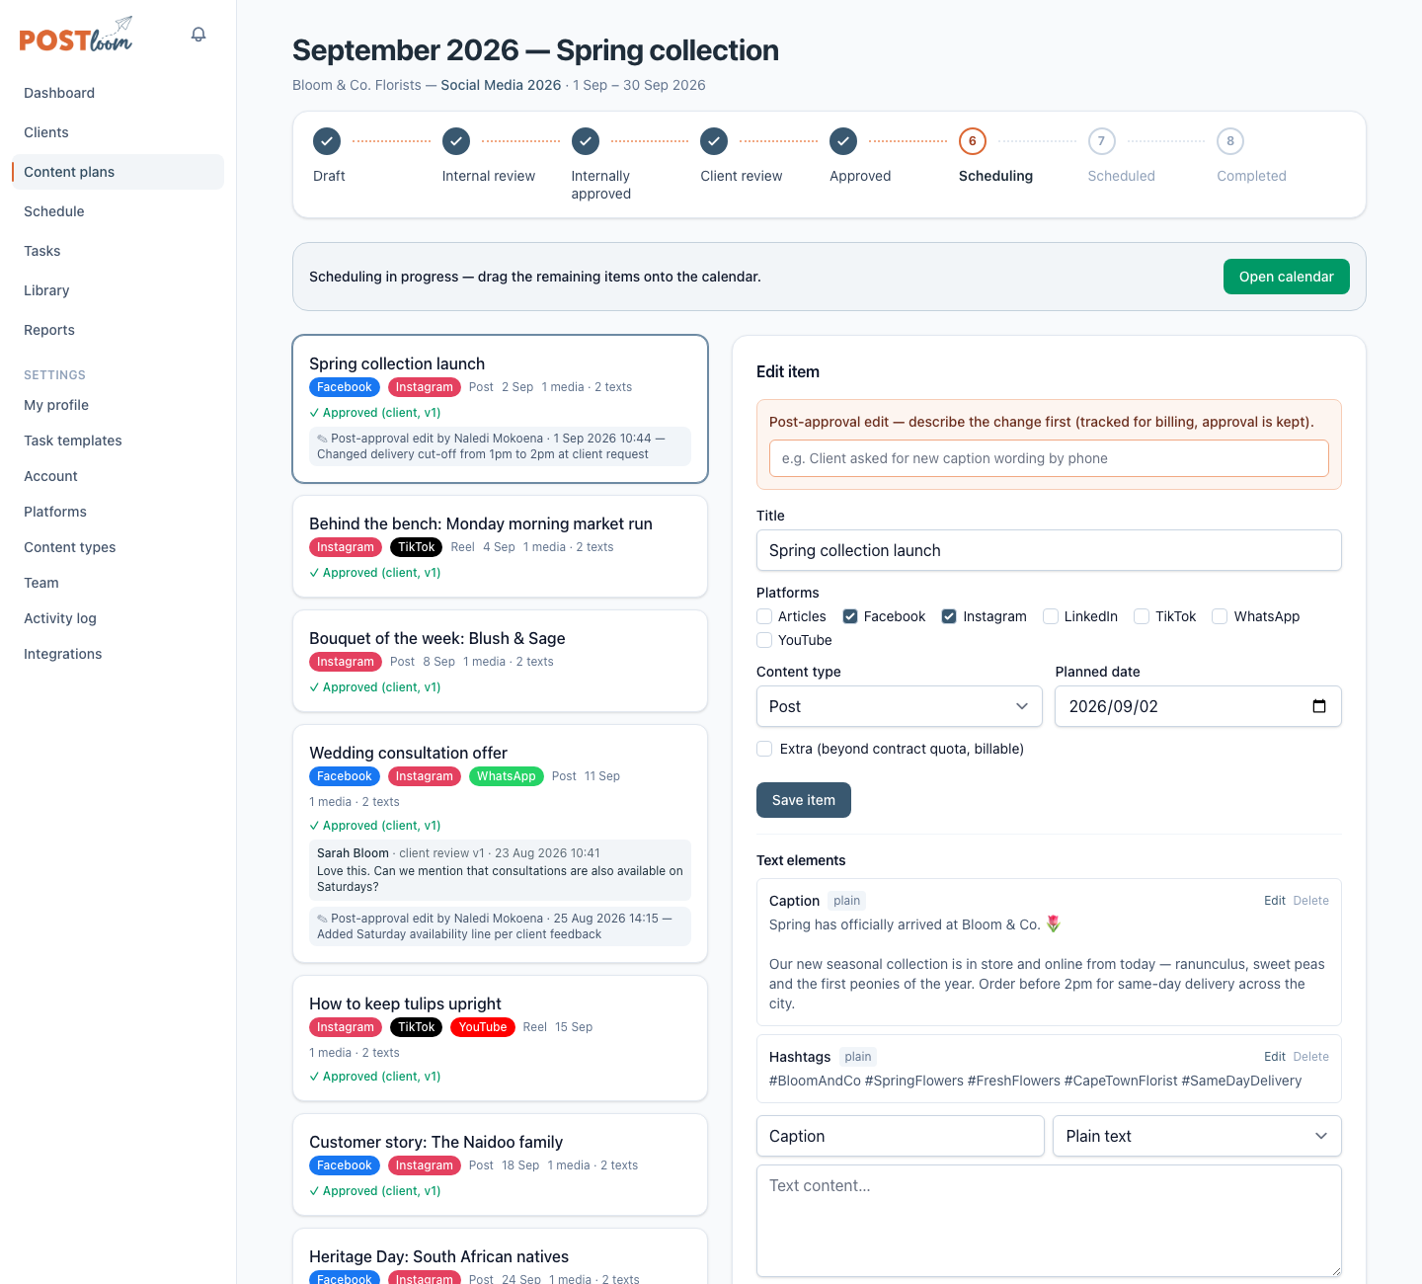Click the Client review step checkmark circle
The image size is (1422, 1284).
click(x=714, y=141)
